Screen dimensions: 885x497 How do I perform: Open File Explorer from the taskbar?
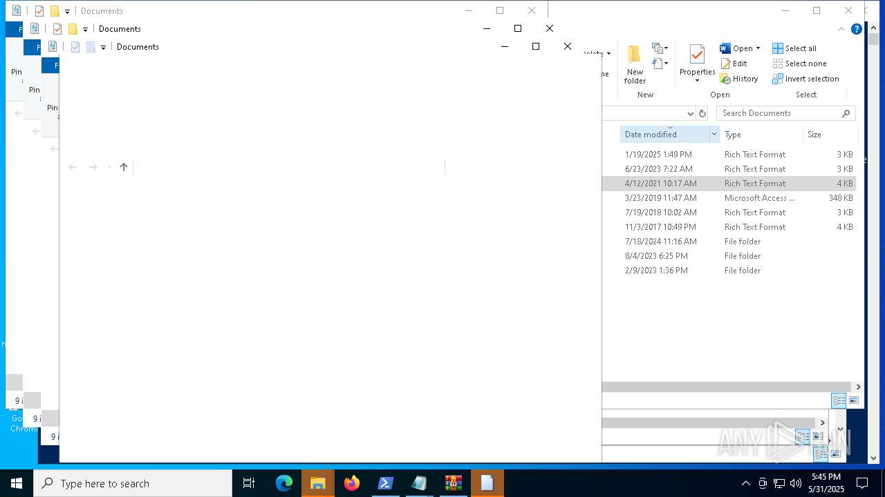point(318,483)
